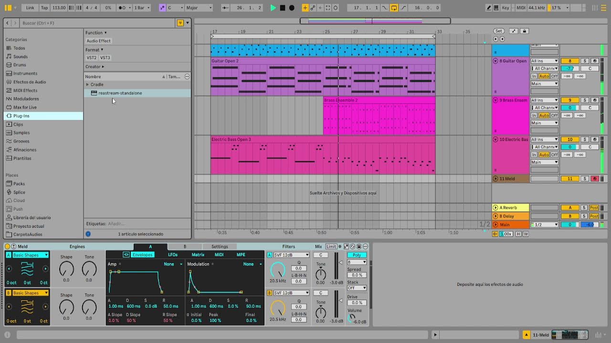Image resolution: width=611 pixels, height=343 pixels.
Task: Toggle the browser filter view icon
Action: point(180,23)
